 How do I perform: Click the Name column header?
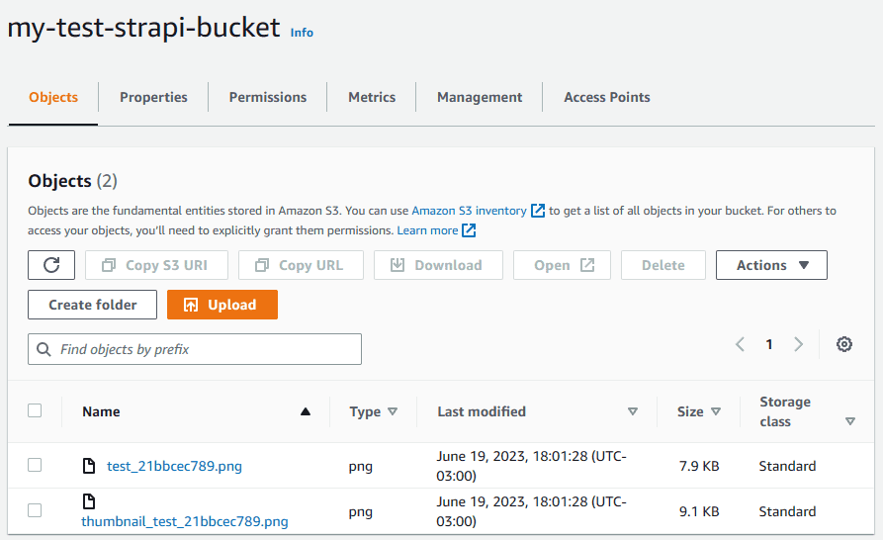point(101,411)
